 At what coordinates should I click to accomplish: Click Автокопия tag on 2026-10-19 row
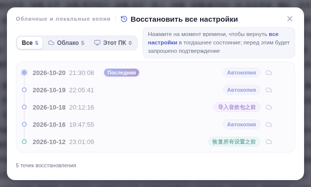(241, 90)
